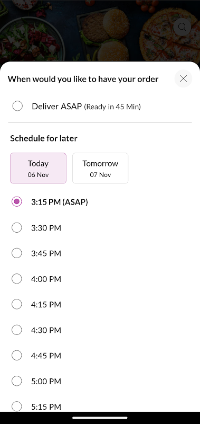This screenshot has width=200, height=424.
Task: Choose the 4:30 PM time slot
Action: point(17,330)
